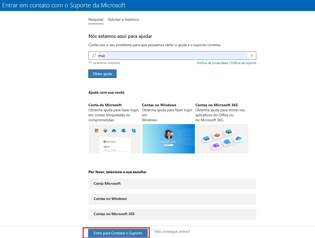Image resolution: width=315 pixels, height=238 pixels.
Task: Click the "Nós estamos aqui para ajudar" heading
Action: pos(120,36)
